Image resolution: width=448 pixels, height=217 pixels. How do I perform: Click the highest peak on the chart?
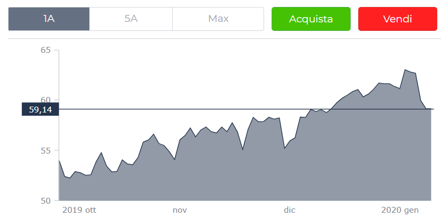(405, 70)
